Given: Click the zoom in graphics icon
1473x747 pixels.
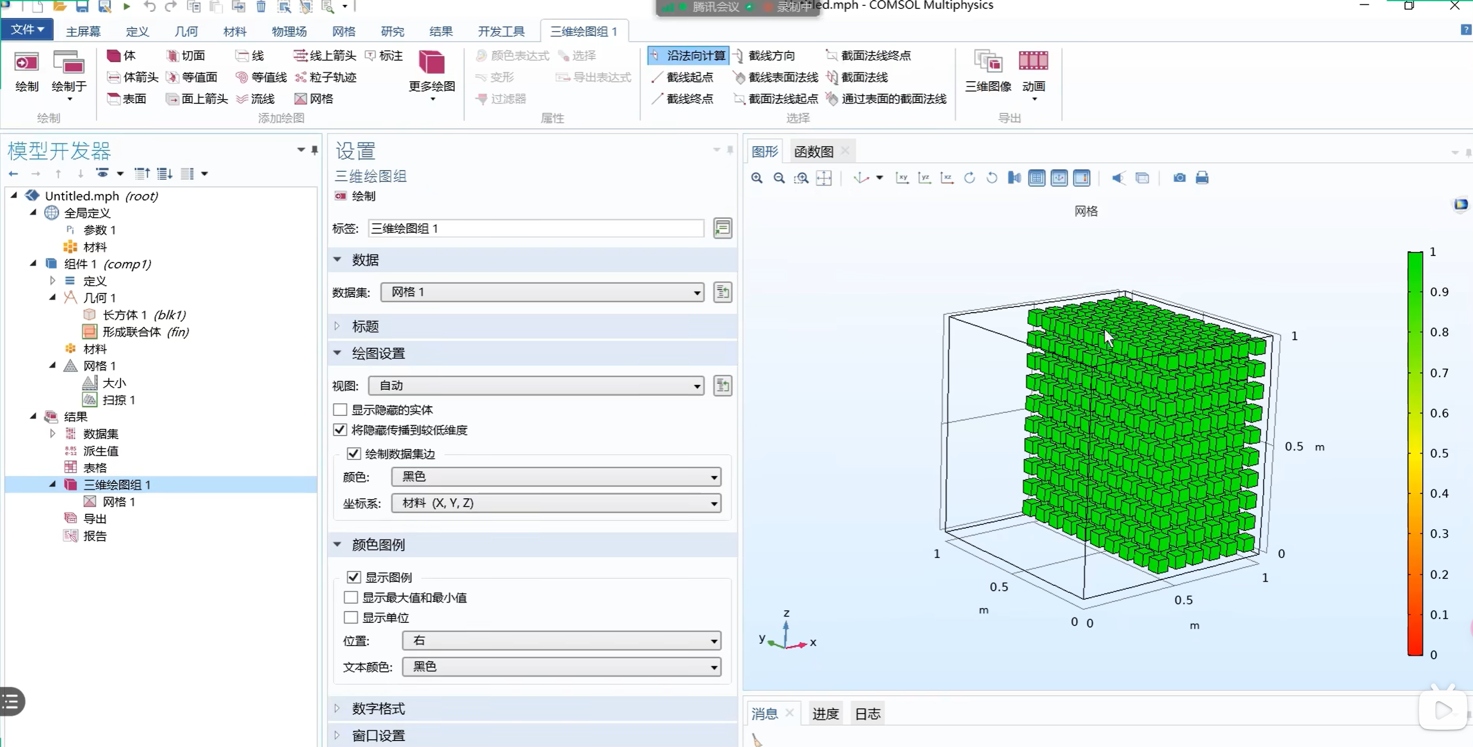Looking at the screenshot, I should pos(757,178).
